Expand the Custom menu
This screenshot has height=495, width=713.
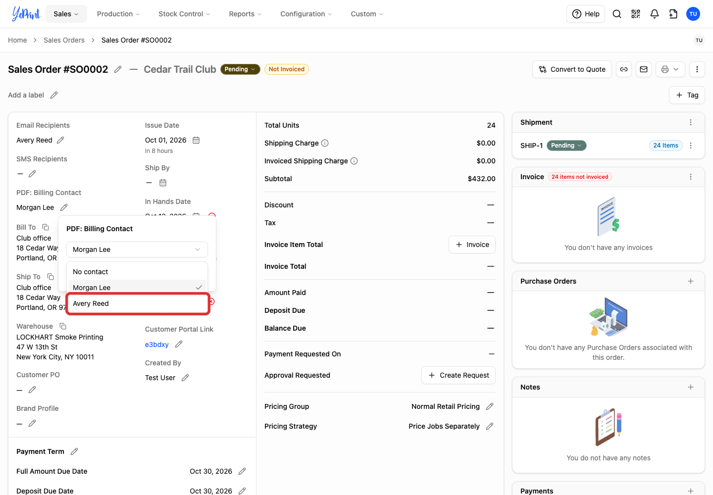coord(367,14)
